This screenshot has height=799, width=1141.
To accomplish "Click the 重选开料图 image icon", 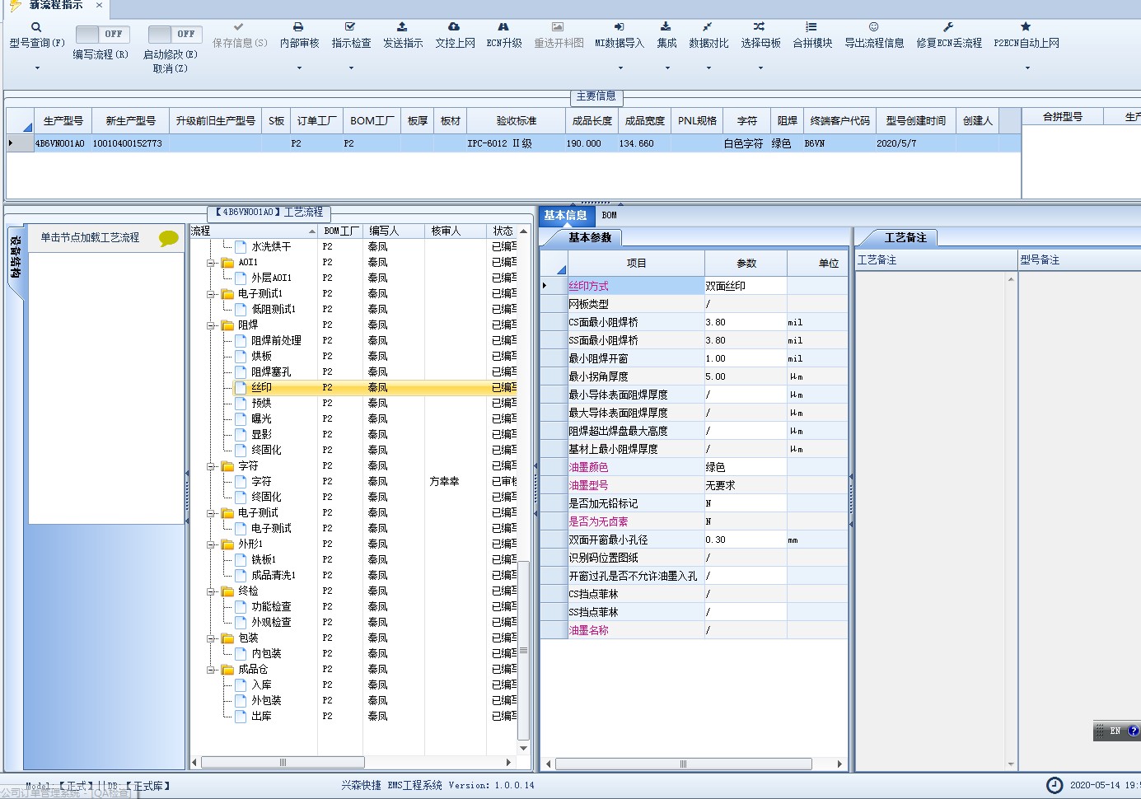I will pyautogui.click(x=558, y=27).
